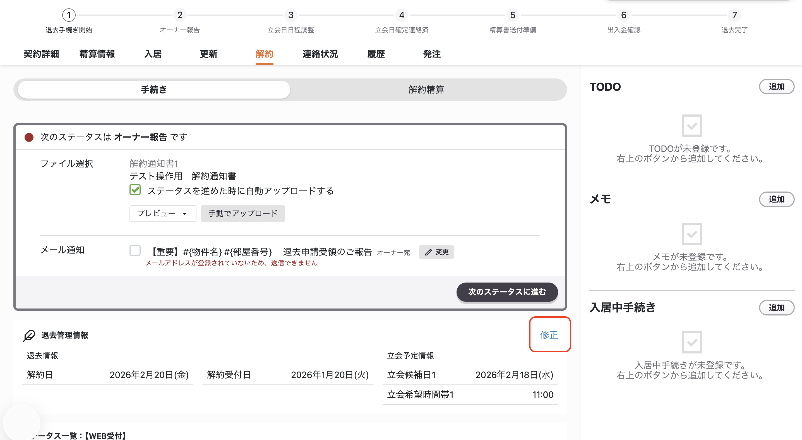Click 手動でアップロード button
Screen dimensions: 802x440
243,213
